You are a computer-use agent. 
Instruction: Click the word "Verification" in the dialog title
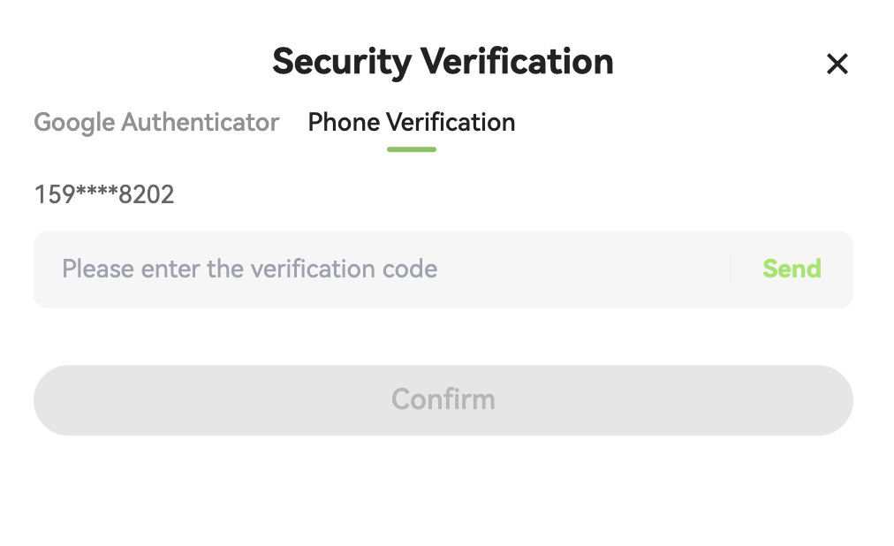[516, 62]
